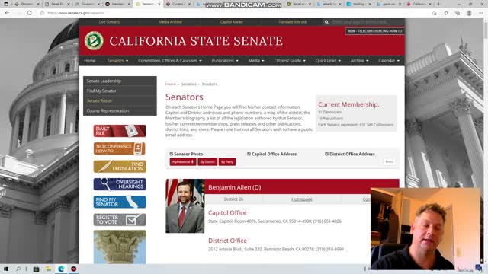Expand the Archive menu
Image resolution: width=488 pixels, height=274 pixels.
point(359,61)
